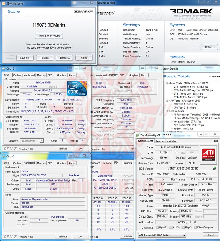The height and width of the screenshot is (241, 220).
Task: Select GT3 - Troll's Lair result
Action: click(x=188, y=94)
